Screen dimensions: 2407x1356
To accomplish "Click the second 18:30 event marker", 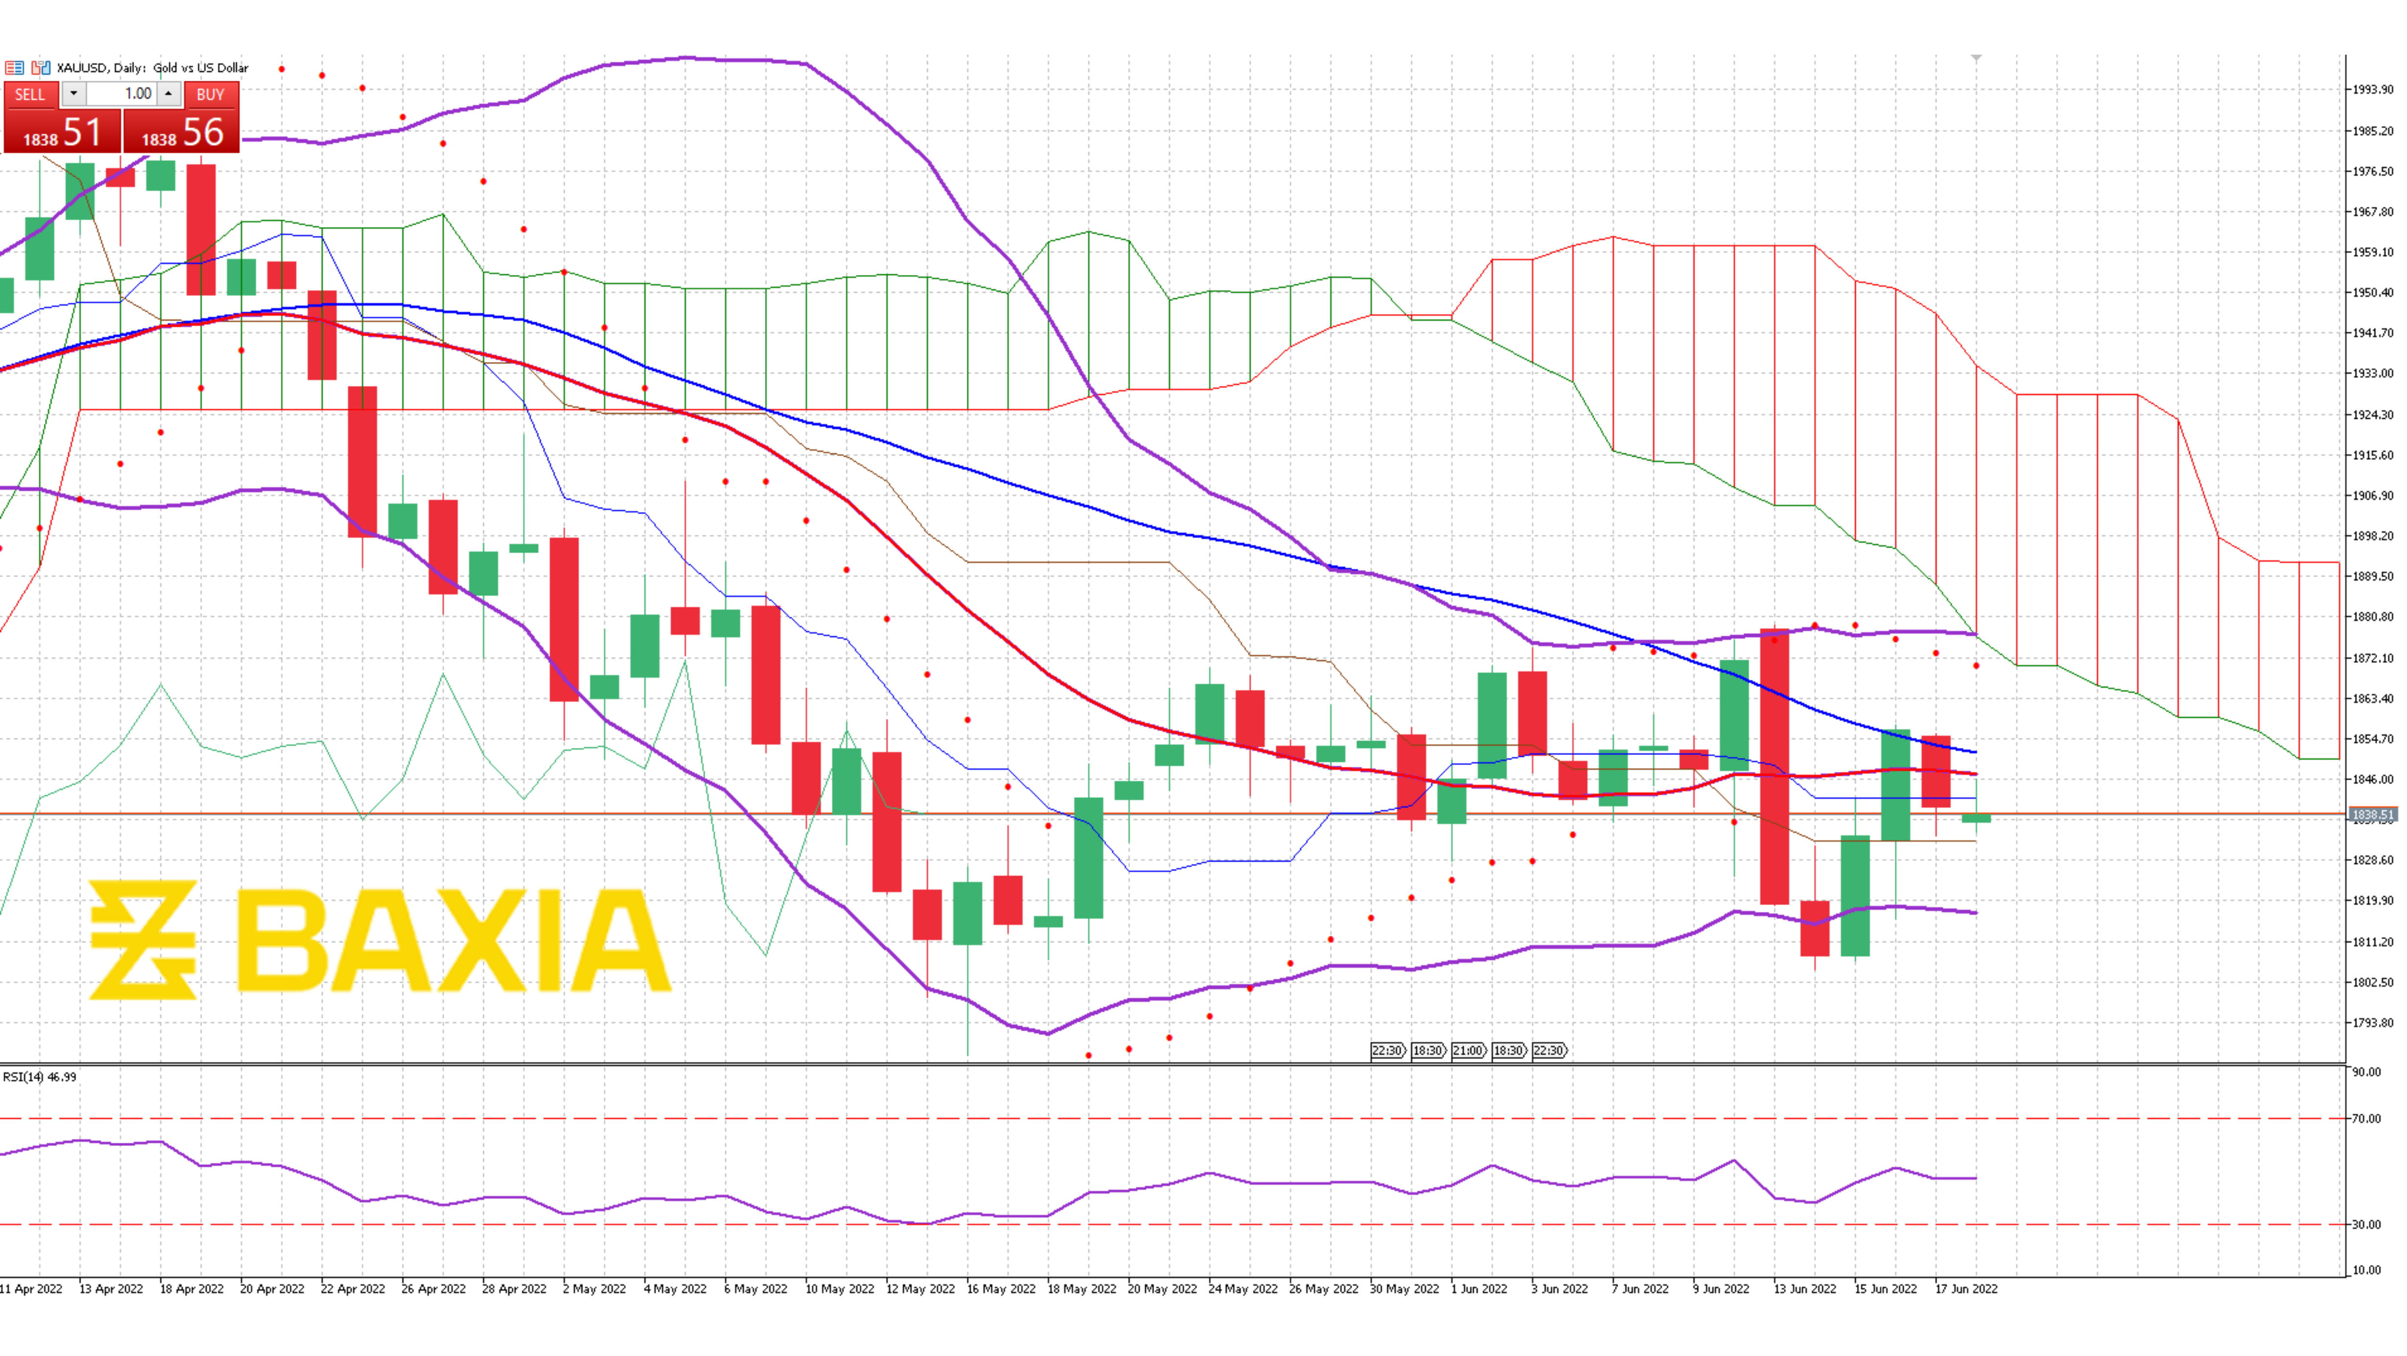I will tap(1511, 1050).
